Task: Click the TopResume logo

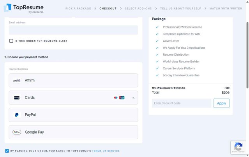Action: click(x=23, y=8)
